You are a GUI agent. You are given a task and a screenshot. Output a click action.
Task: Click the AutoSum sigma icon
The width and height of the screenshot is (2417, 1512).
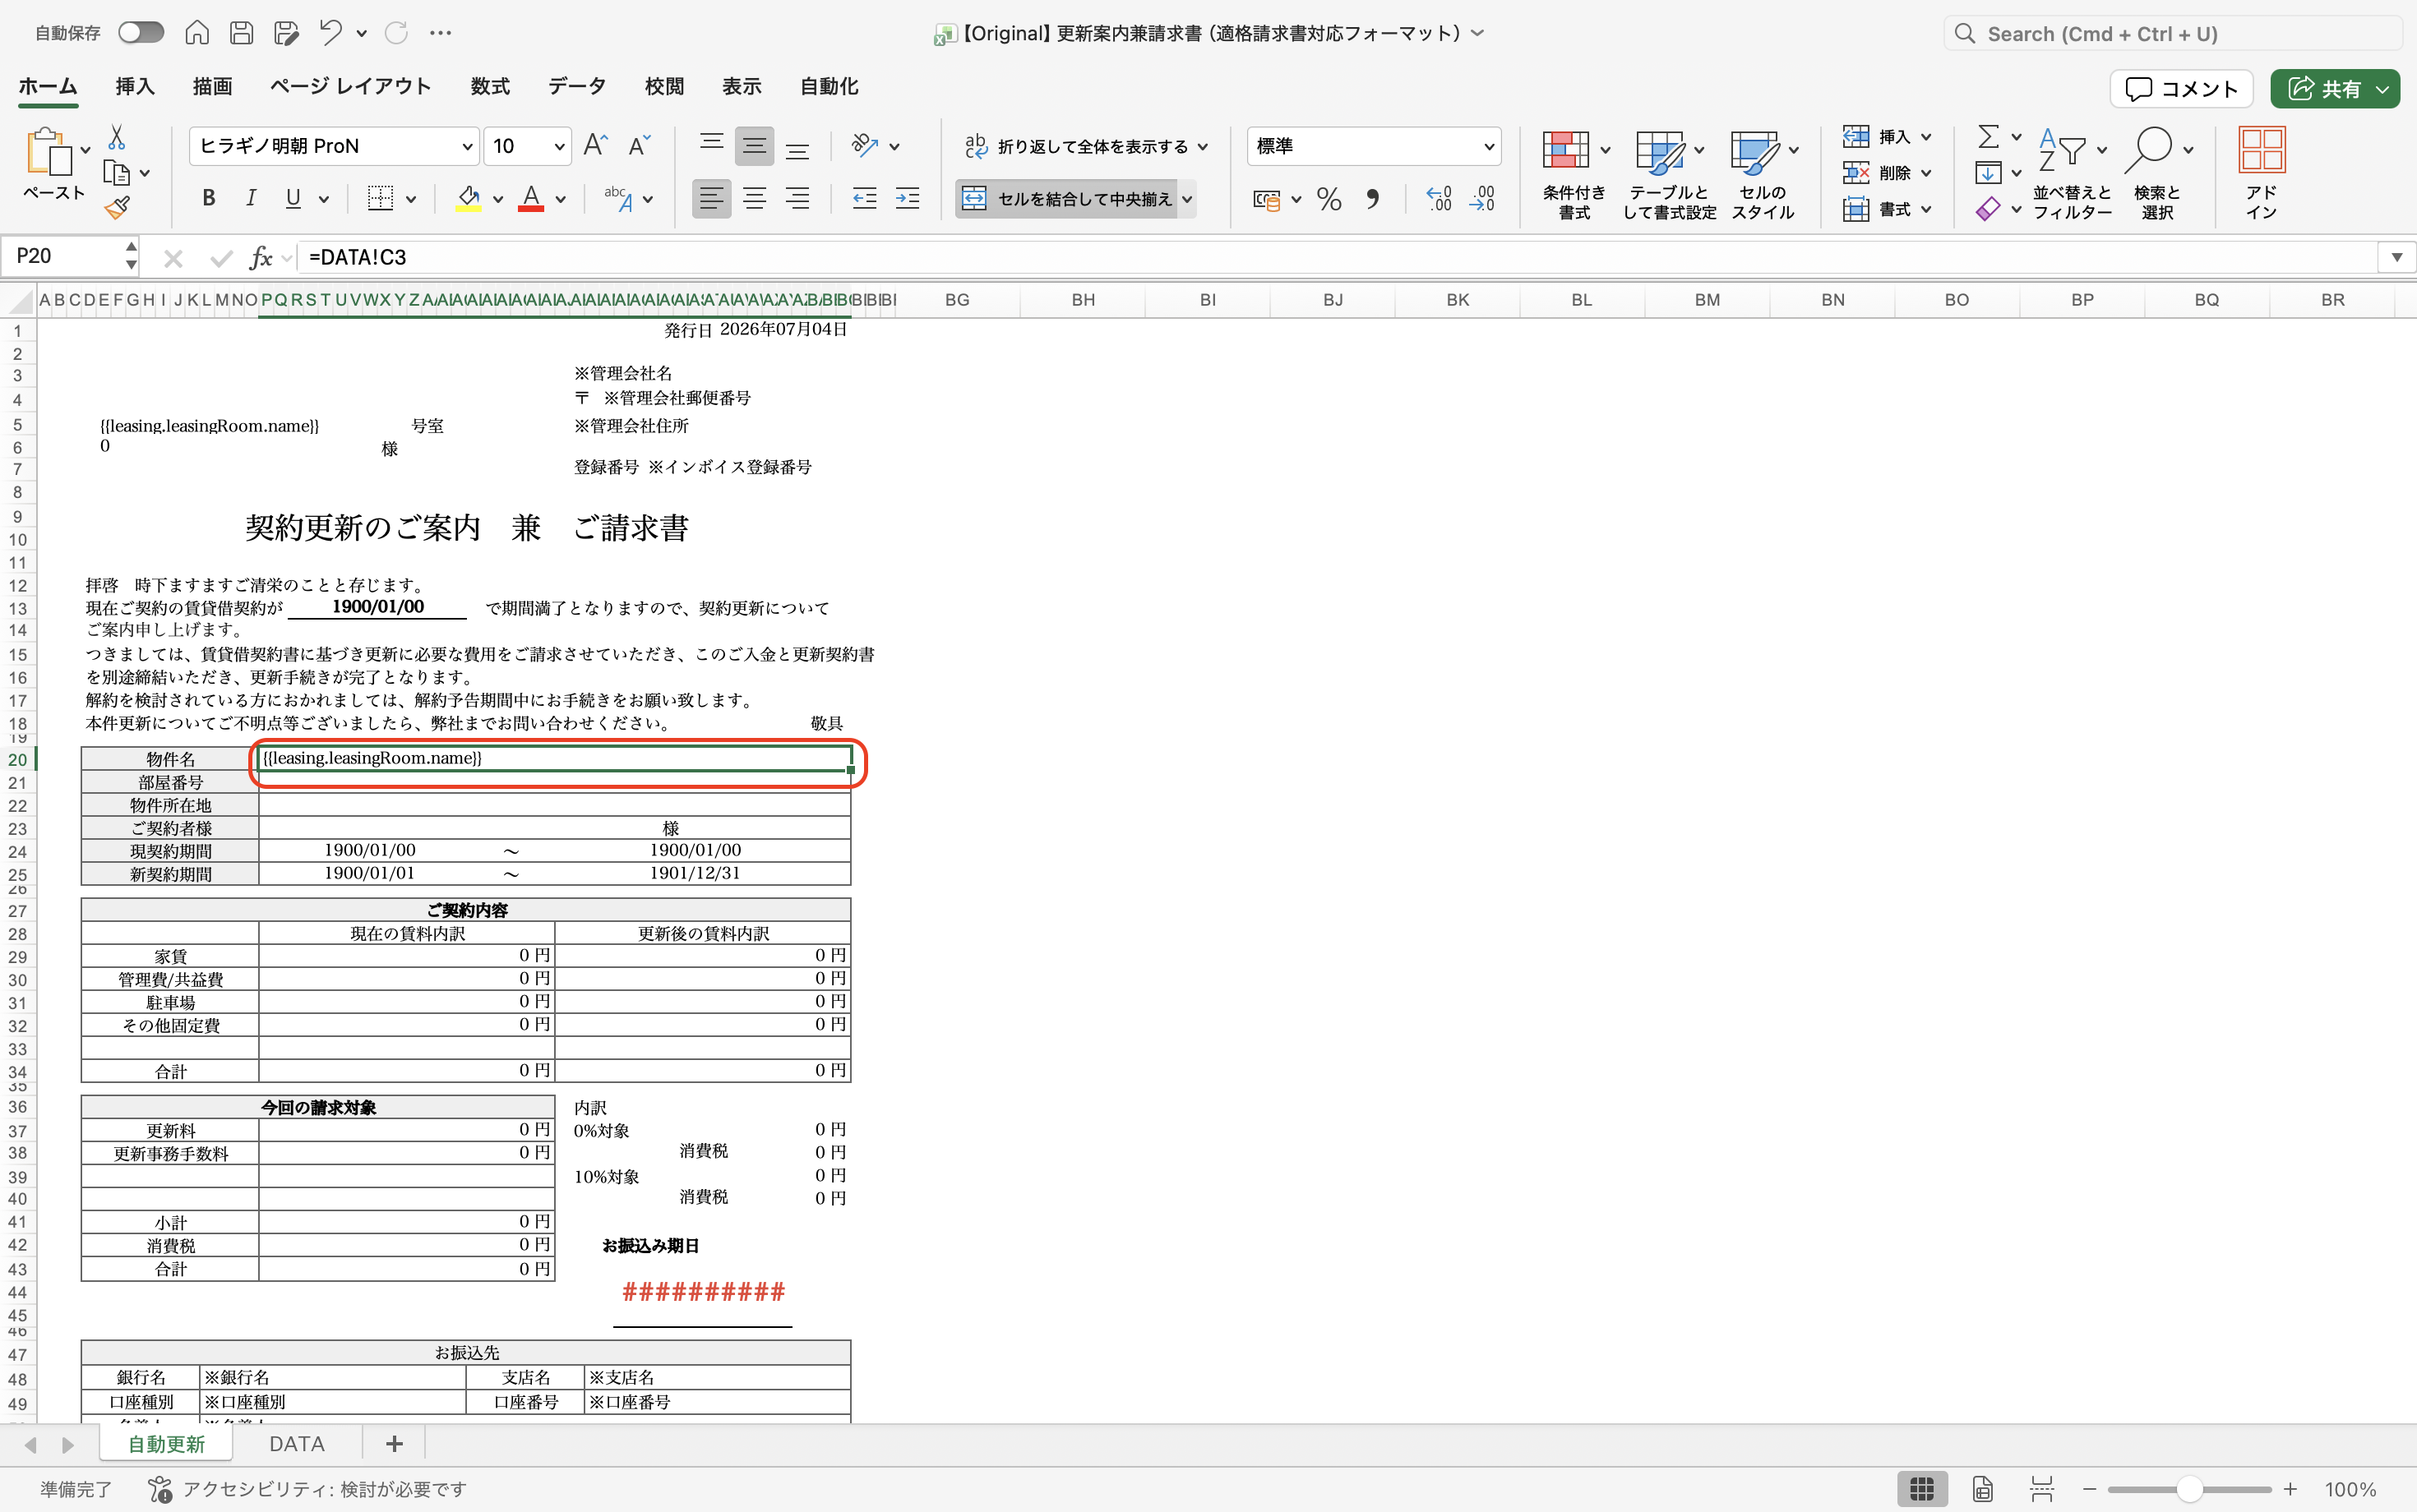1989,136
